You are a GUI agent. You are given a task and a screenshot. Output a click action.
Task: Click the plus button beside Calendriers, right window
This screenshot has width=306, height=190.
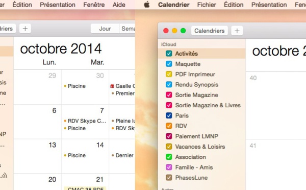pyautogui.click(x=237, y=31)
